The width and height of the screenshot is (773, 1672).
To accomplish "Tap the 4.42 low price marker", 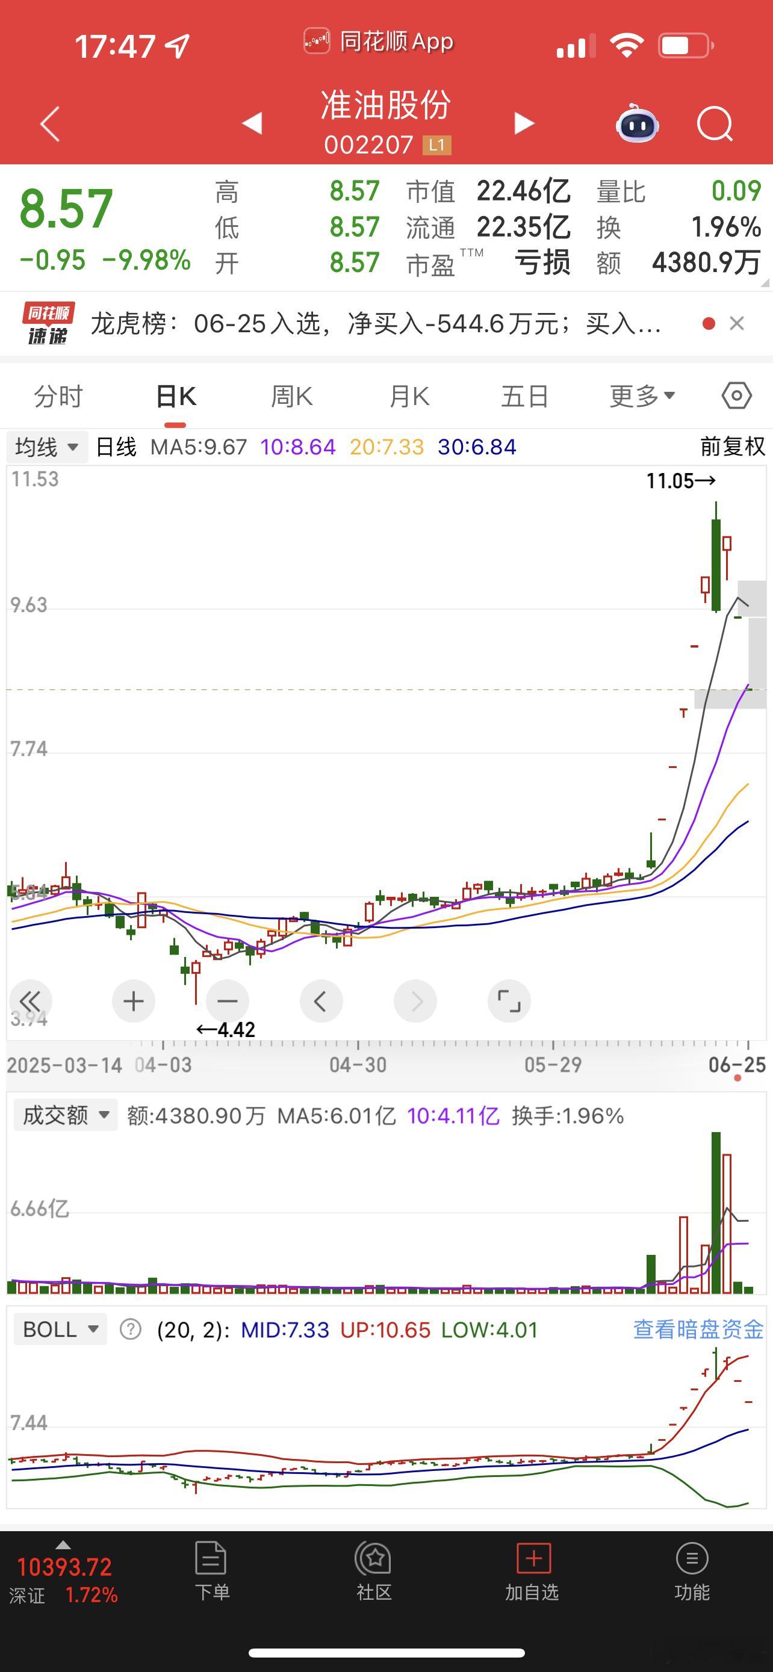I will [226, 1029].
